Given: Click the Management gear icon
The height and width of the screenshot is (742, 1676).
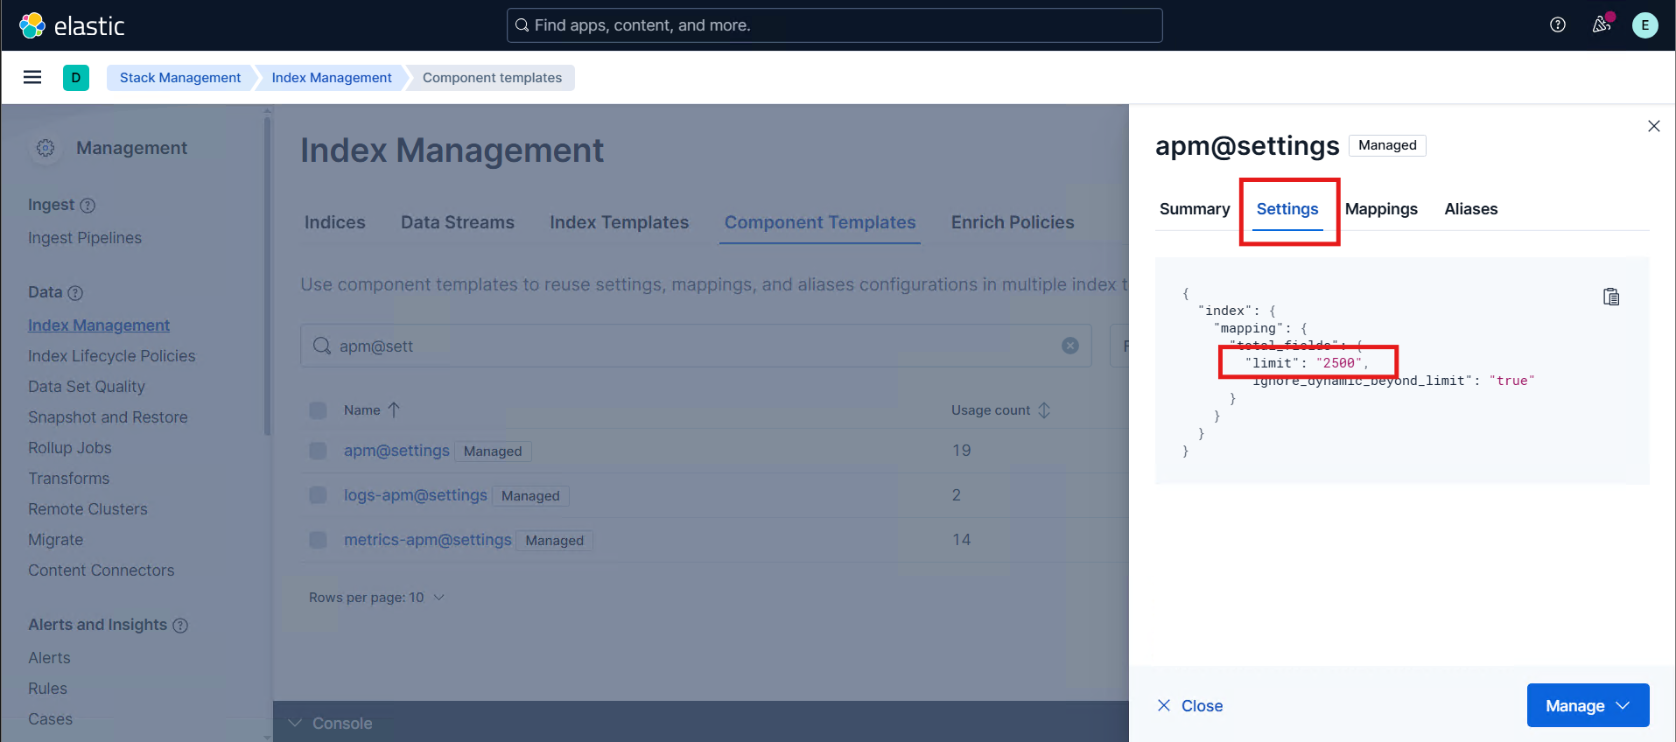Looking at the screenshot, I should [x=46, y=148].
